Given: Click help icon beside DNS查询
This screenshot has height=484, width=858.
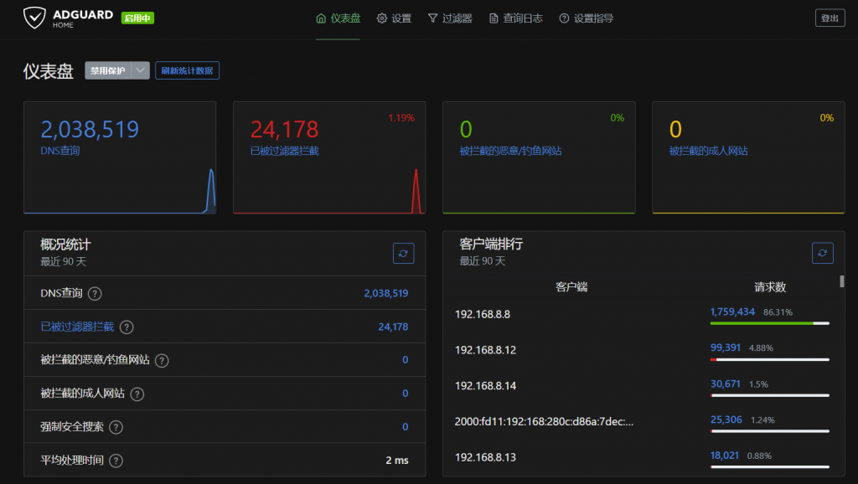Looking at the screenshot, I should click(95, 294).
